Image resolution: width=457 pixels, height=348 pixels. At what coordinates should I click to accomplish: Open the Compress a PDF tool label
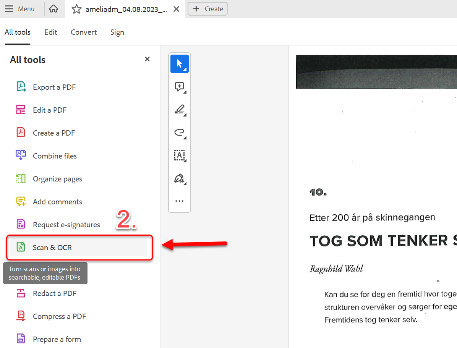(x=60, y=316)
